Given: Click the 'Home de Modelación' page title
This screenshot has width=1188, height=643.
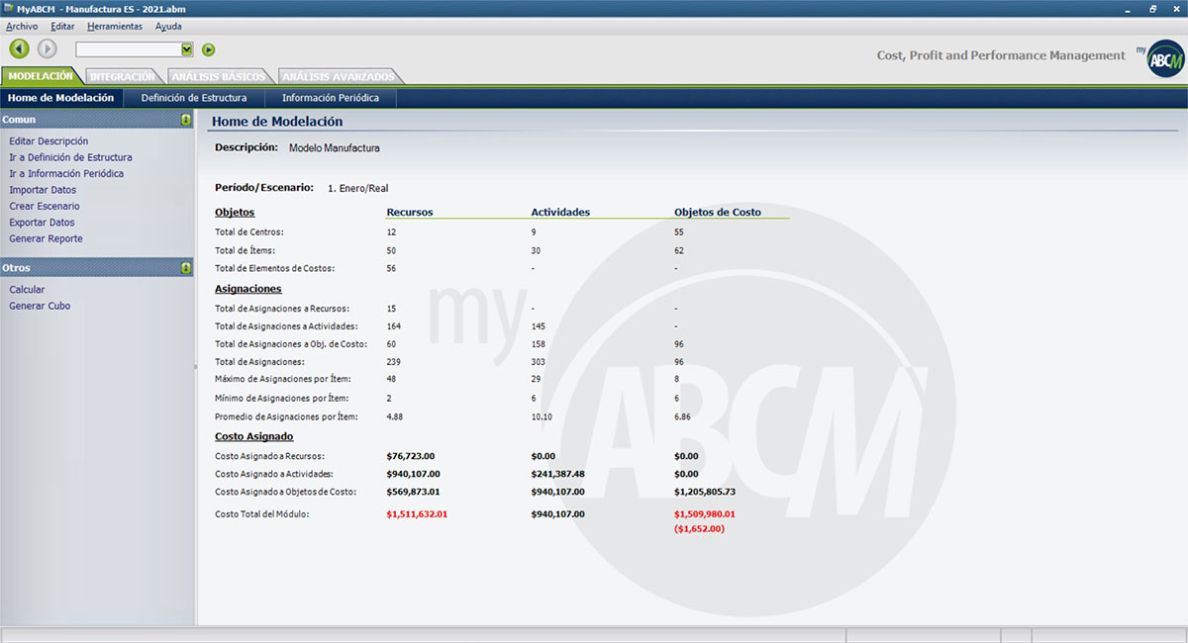Looking at the screenshot, I should (x=278, y=122).
